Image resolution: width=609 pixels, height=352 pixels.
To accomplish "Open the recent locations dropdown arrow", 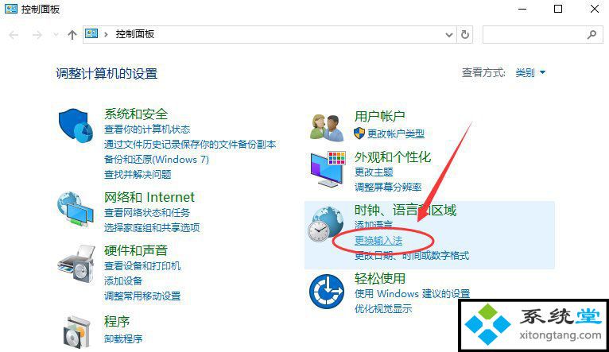I will pos(56,35).
